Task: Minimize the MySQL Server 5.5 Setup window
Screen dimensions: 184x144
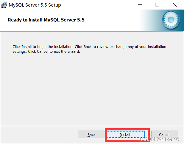Action: (140, 5)
